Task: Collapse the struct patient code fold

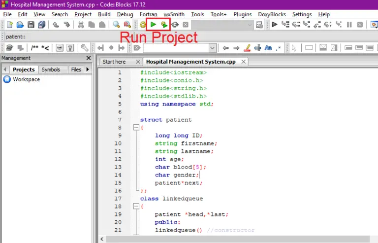Action: coord(136,128)
